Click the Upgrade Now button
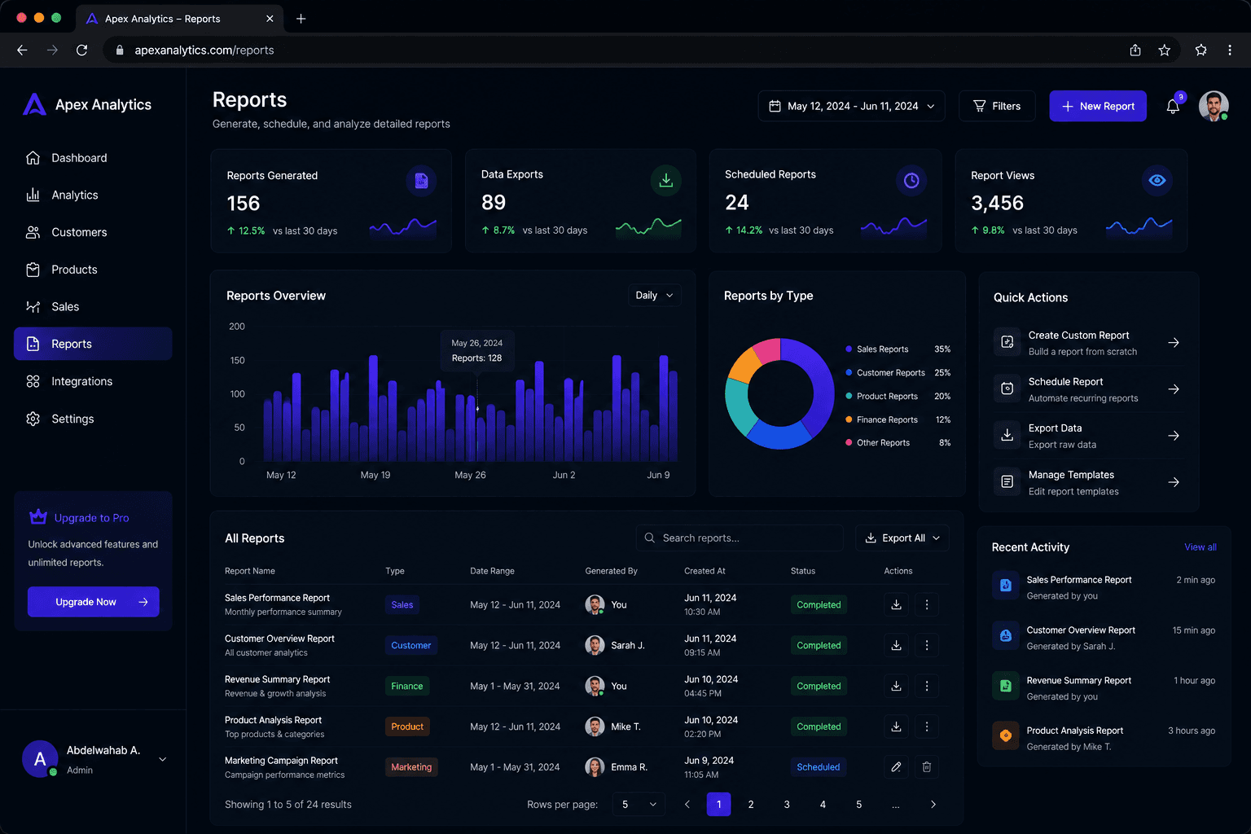Viewport: 1251px width, 834px height. (x=94, y=602)
